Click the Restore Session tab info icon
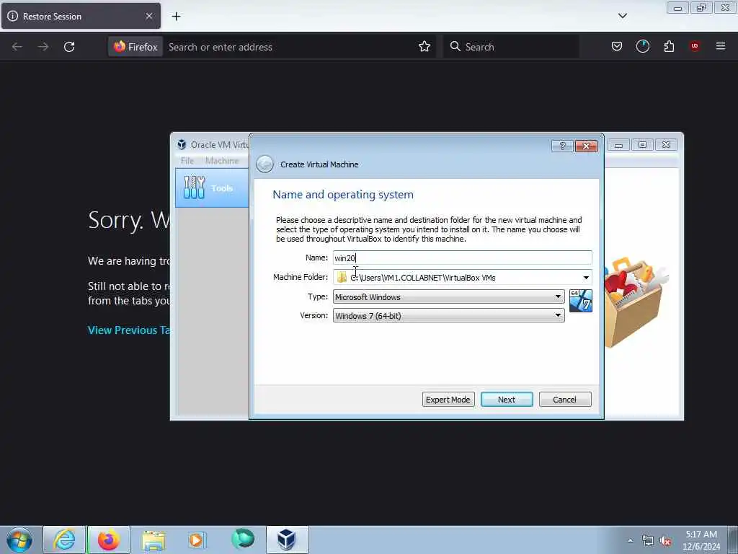 [13, 16]
